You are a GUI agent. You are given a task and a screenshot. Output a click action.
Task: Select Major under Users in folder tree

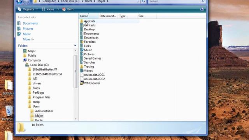[39, 115]
